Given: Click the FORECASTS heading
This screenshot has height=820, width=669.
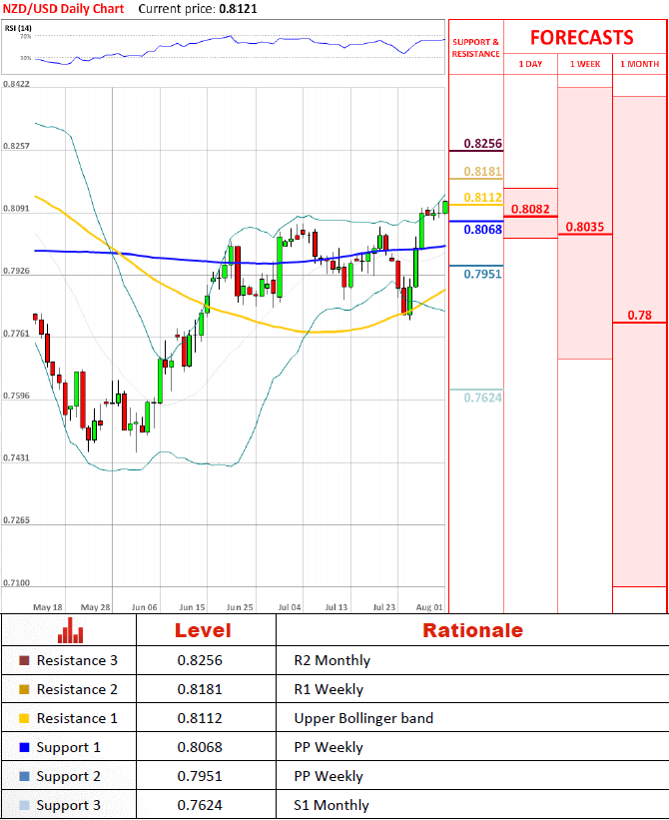Looking at the screenshot, I should coord(581,38).
